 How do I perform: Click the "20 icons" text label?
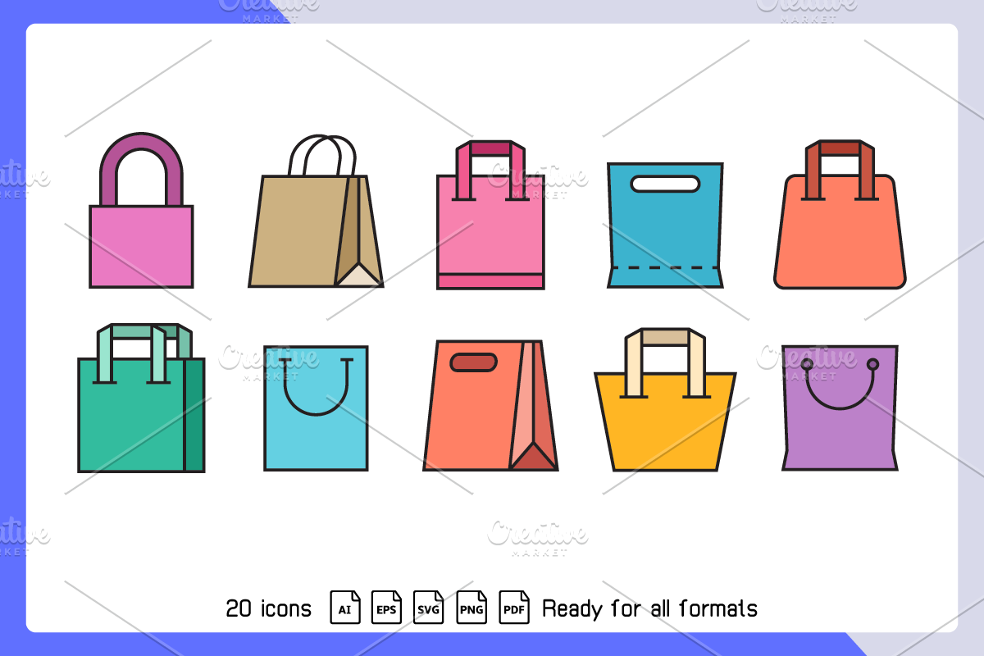click(269, 609)
